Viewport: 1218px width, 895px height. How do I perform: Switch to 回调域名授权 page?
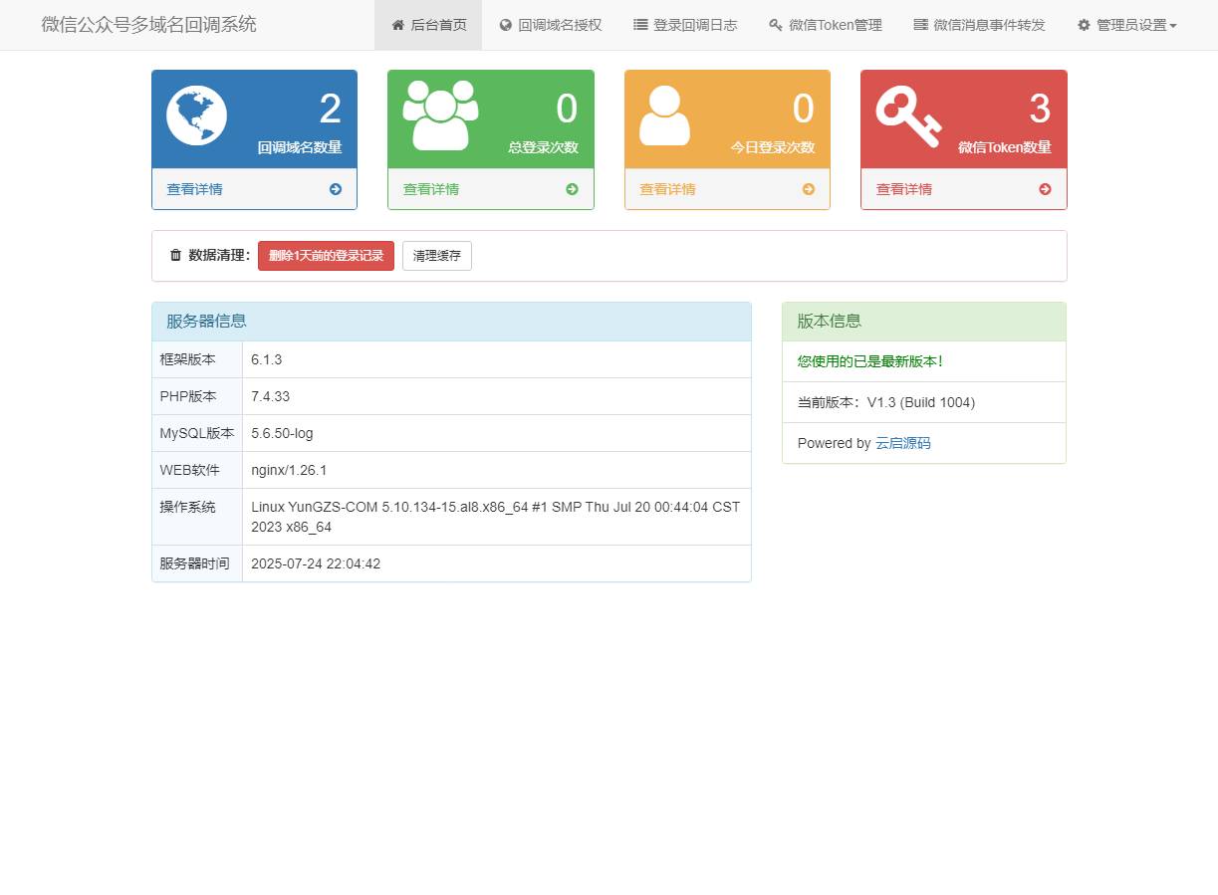pos(551,25)
